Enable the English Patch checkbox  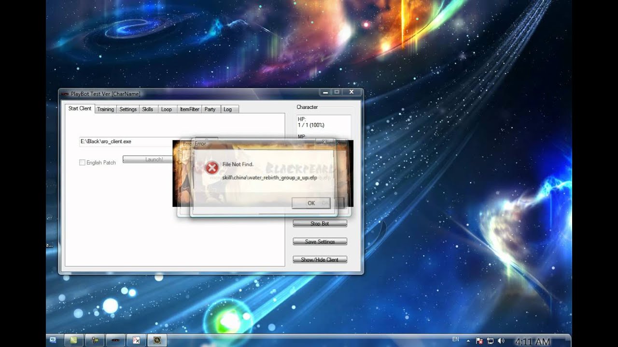tap(82, 163)
